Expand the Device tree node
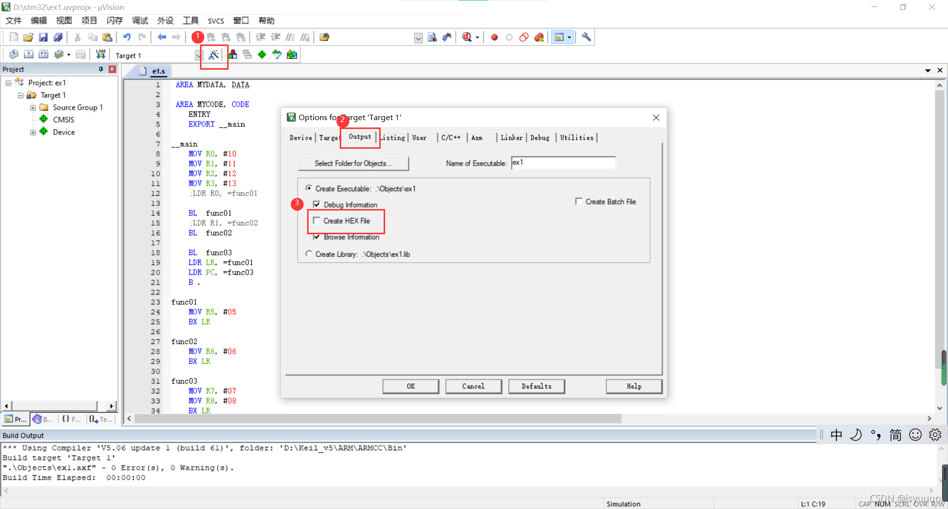Image resolution: width=948 pixels, height=509 pixels. (x=33, y=132)
